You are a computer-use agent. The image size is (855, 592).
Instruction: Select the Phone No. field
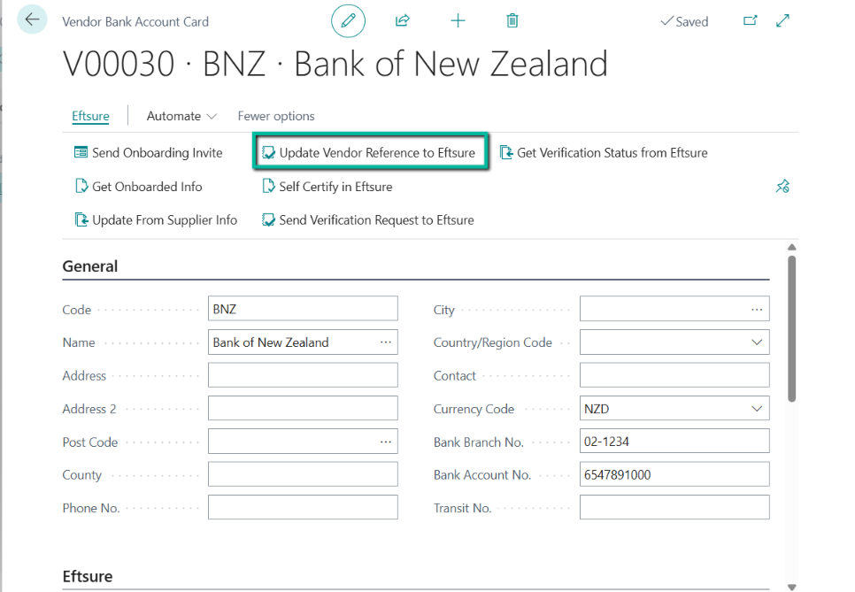point(303,508)
